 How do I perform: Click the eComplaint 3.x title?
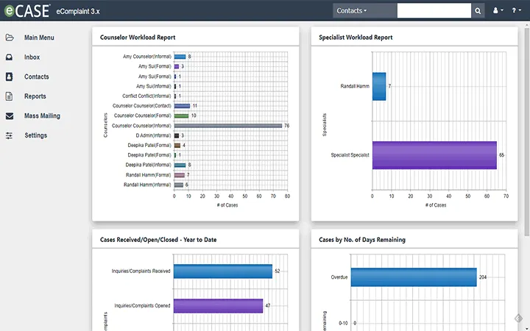(x=78, y=11)
